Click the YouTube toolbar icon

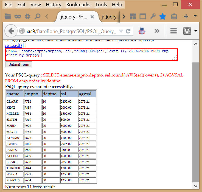pyautogui.click(x=142, y=31)
